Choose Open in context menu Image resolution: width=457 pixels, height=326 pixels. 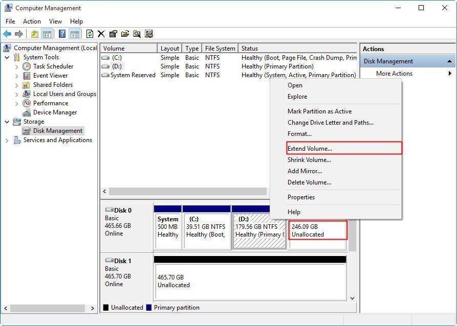click(x=336, y=85)
